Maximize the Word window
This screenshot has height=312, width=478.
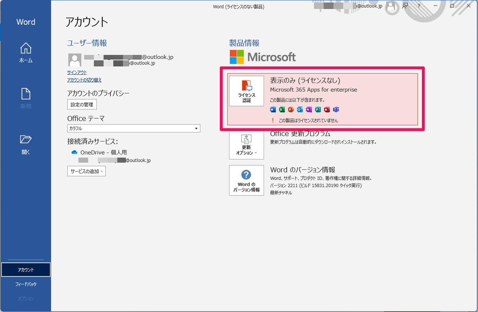click(x=452, y=6)
